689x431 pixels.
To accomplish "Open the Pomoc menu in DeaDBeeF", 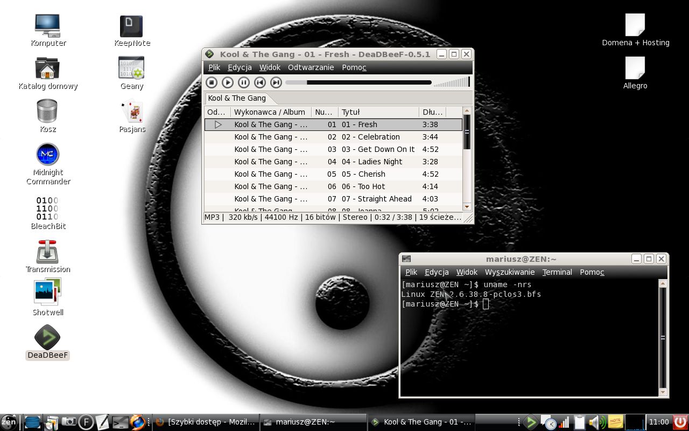I will coord(354,67).
